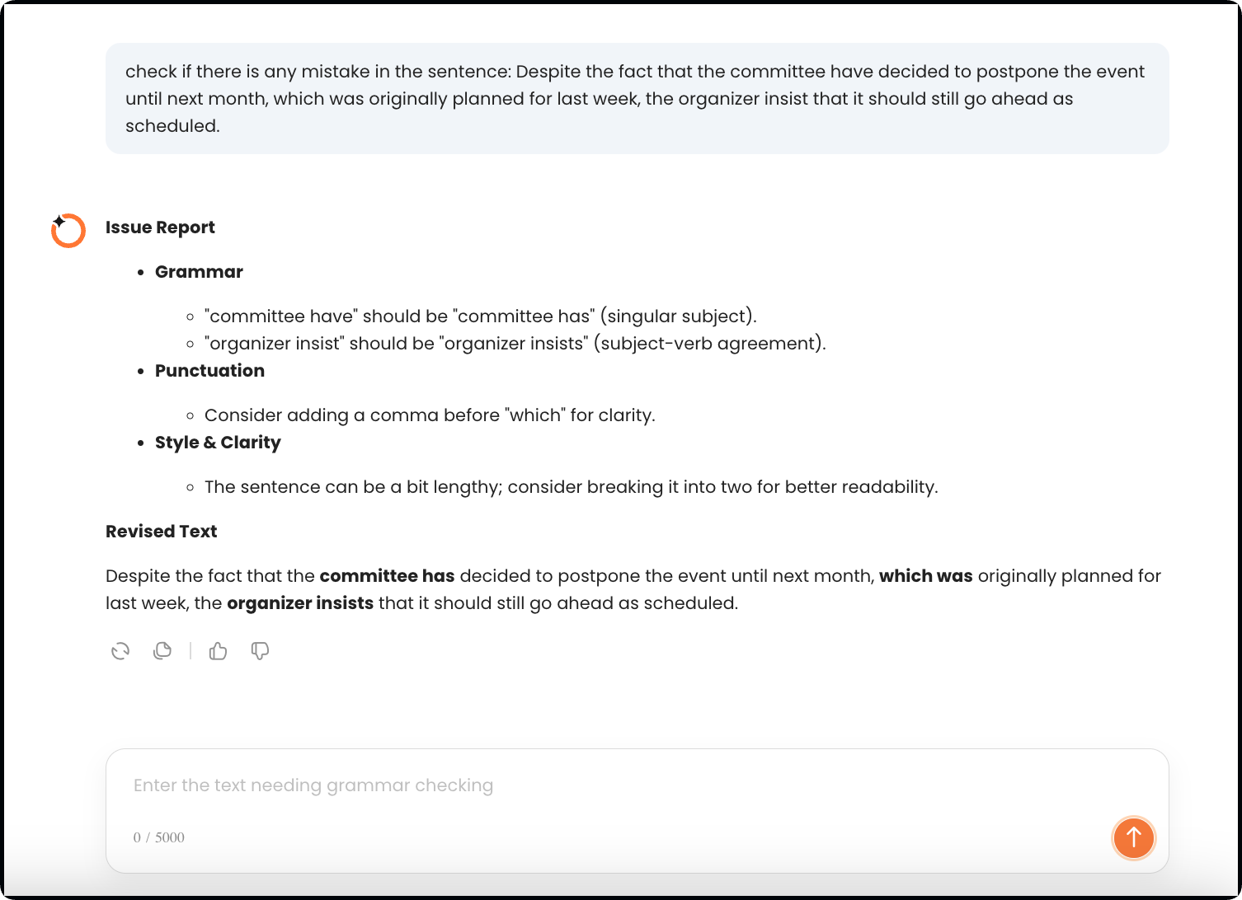Click the sentence length readability suggestion
Image resolution: width=1242 pixels, height=900 pixels.
click(x=571, y=487)
